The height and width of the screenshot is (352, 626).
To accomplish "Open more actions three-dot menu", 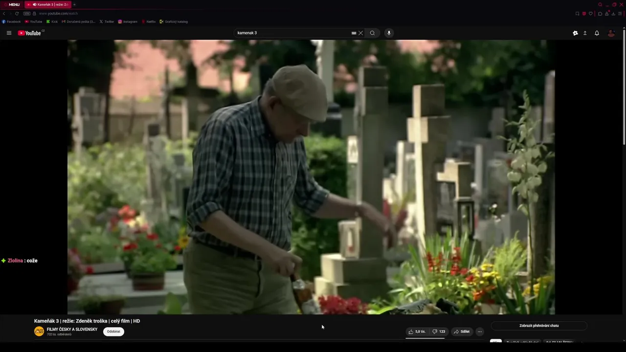I will pyautogui.click(x=480, y=331).
